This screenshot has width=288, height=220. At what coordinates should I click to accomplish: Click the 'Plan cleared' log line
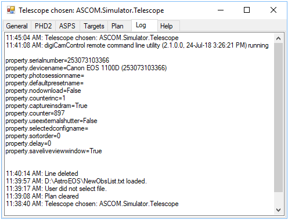point(42,196)
